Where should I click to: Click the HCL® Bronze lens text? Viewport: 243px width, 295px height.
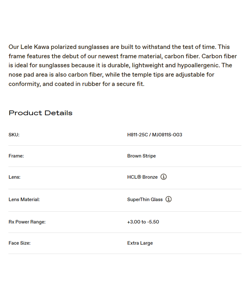[x=142, y=177]
